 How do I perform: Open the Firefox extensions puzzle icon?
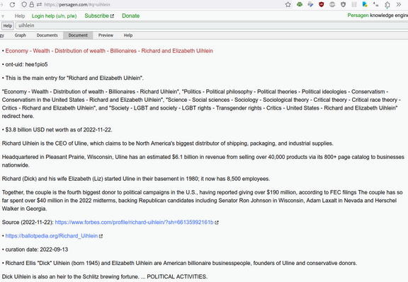[387, 5]
